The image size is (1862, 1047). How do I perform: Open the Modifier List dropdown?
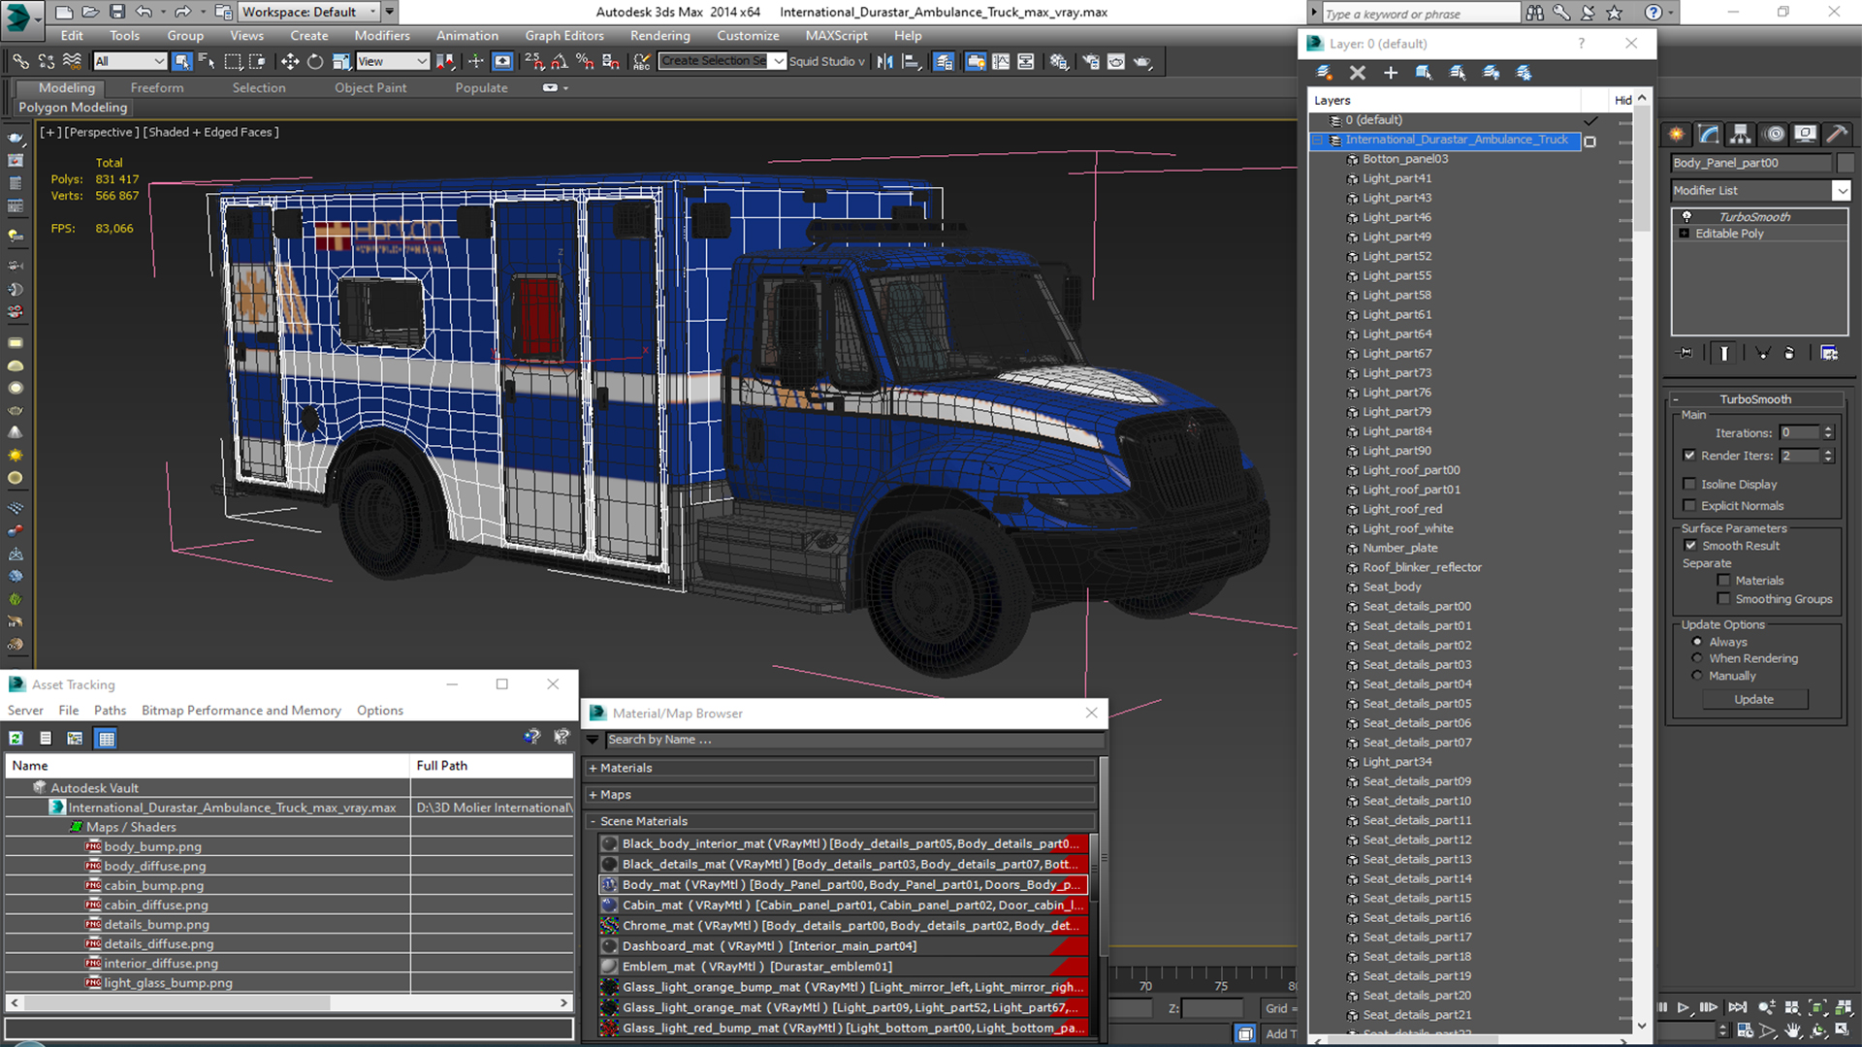click(1841, 191)
